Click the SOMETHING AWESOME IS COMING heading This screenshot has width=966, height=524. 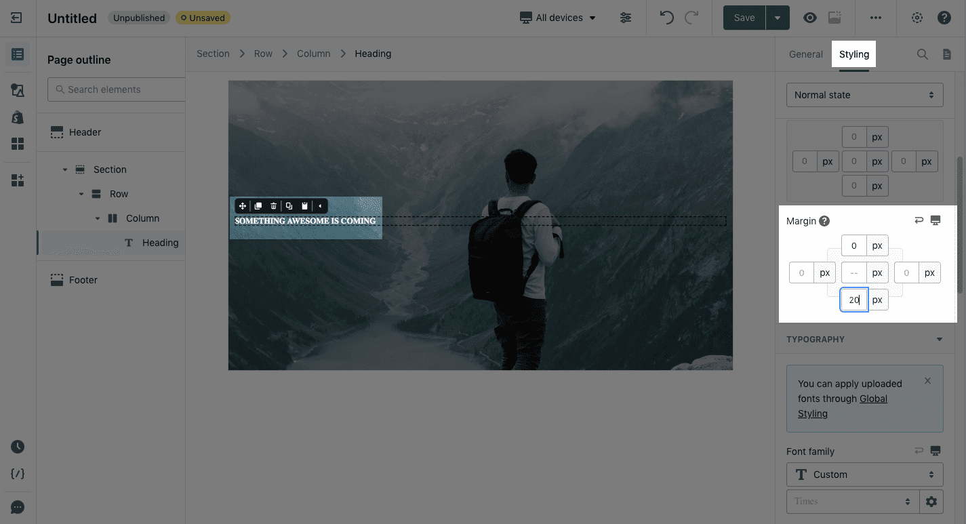(305, 221)
